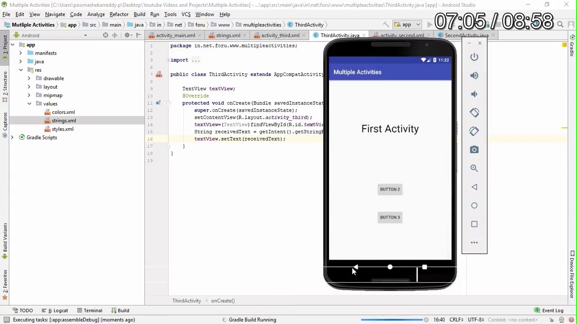The width and height of the screenshot is (577, 324).
Task: Open Search Everywhere magnifier in toolbar
Action: [x=560, y=25]
